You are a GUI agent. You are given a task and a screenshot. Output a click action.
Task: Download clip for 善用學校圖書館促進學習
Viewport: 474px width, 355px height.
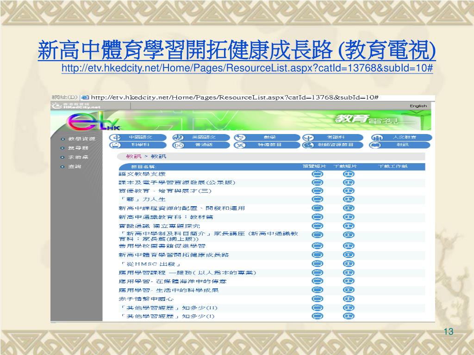349,246
